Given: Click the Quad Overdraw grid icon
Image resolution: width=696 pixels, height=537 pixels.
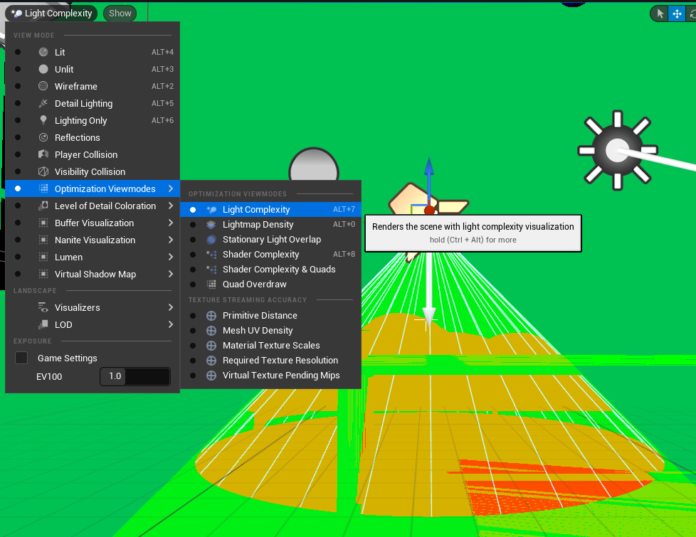Looking at the screenshot, I should click(x=211, y=284).
